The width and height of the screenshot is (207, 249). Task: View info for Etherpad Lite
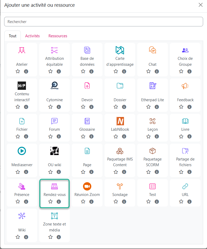click(x=157, y=107)
